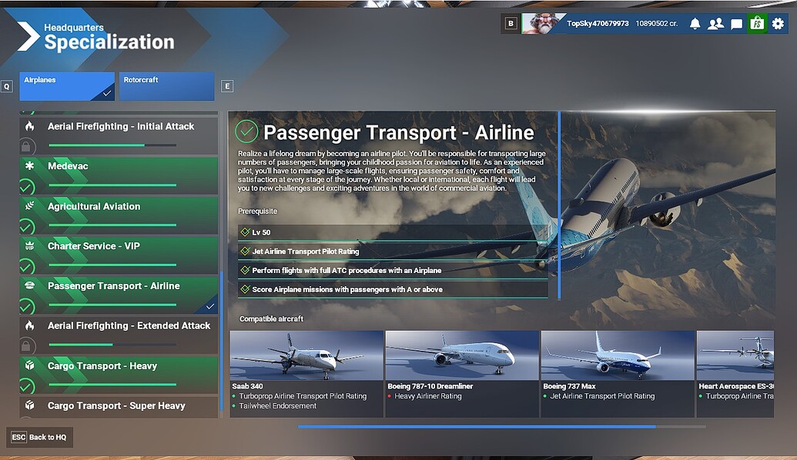The image size is (797, 460).
Task: Click the Back to HQ button
Action: click(x=39, y=437)
